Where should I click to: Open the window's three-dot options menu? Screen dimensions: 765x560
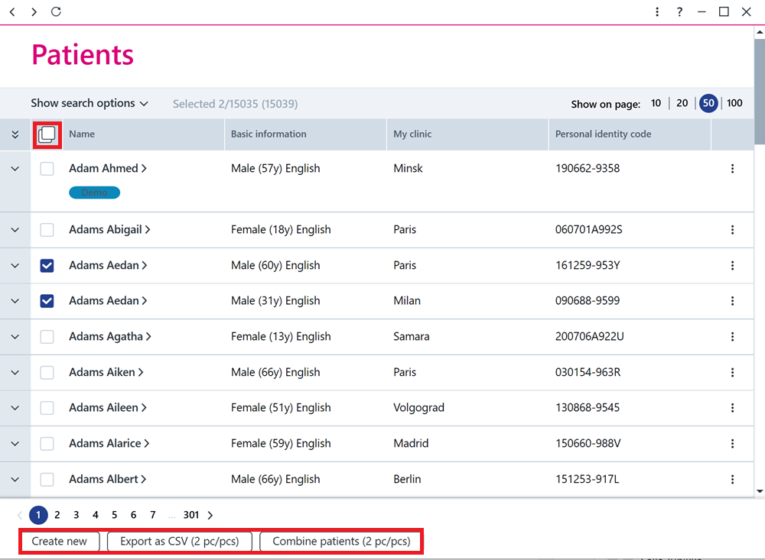657,11
